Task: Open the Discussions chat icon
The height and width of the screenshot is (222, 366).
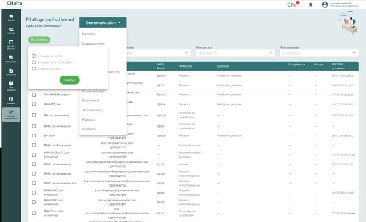Action: coord(11,58)
